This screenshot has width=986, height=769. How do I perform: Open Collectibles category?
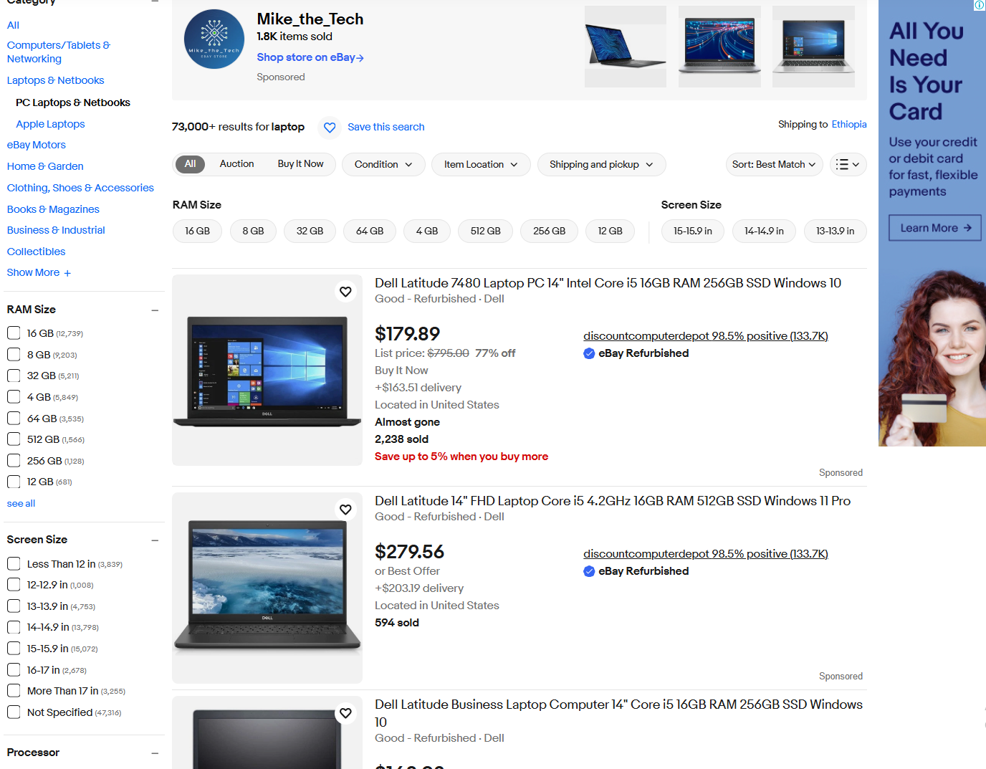[36, 252]
